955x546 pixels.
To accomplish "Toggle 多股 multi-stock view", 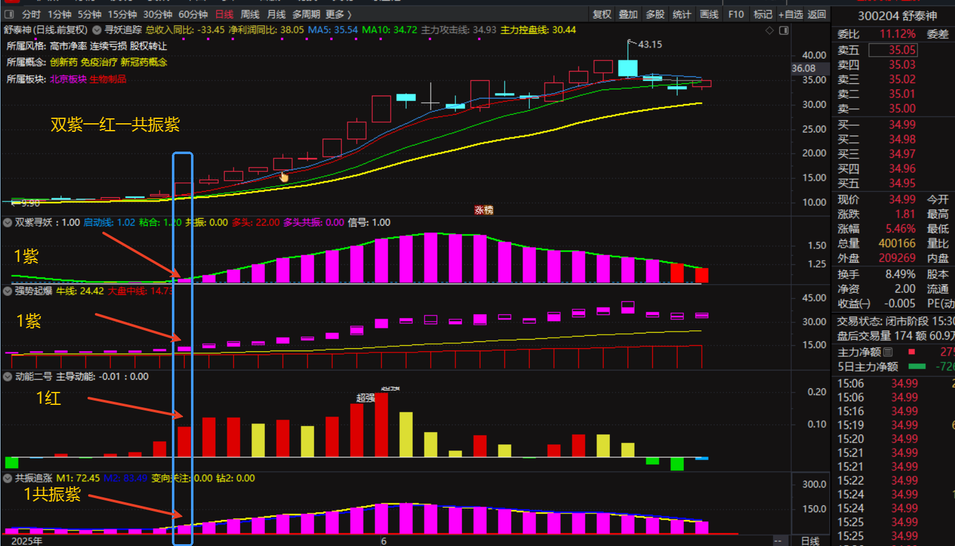I will coord(655,14).
